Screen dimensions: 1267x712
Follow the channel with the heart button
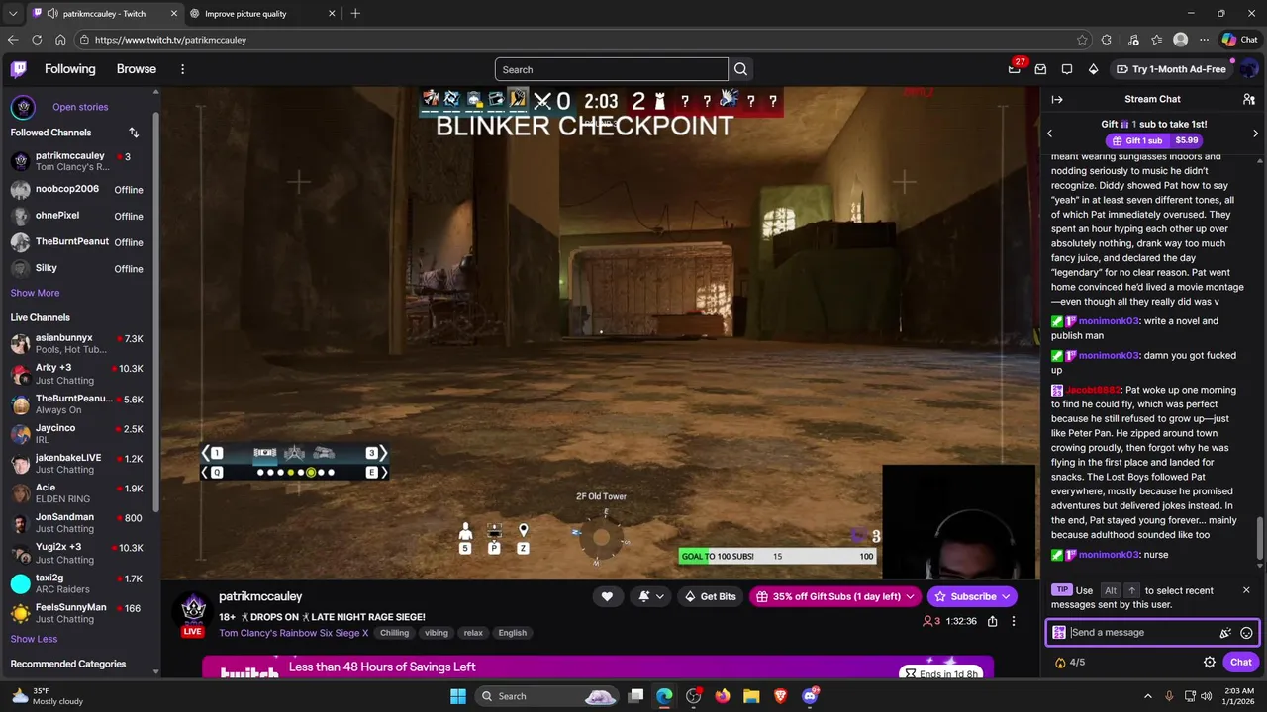(607, 596)
